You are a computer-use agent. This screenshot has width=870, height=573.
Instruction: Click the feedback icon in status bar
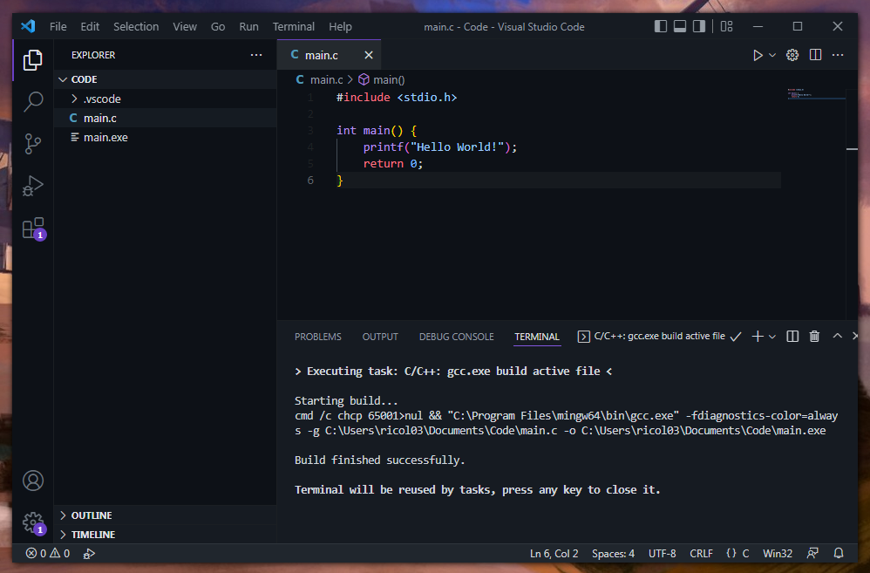point(812,554)
